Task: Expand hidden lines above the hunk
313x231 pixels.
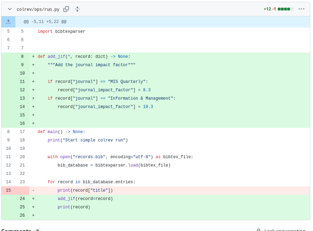Action: point(8,22)
